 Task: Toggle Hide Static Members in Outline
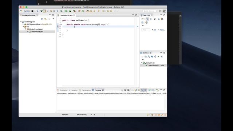click(x=155, y=57)
